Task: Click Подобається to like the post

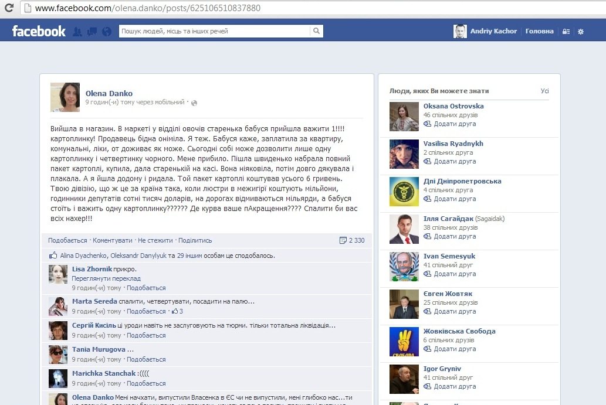Action: pyautogui.click(x=67, y=240)
